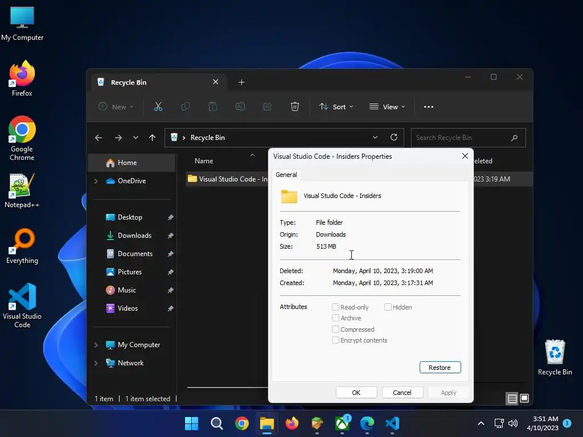Open the three-dots See more menu

tap(429, 106)
